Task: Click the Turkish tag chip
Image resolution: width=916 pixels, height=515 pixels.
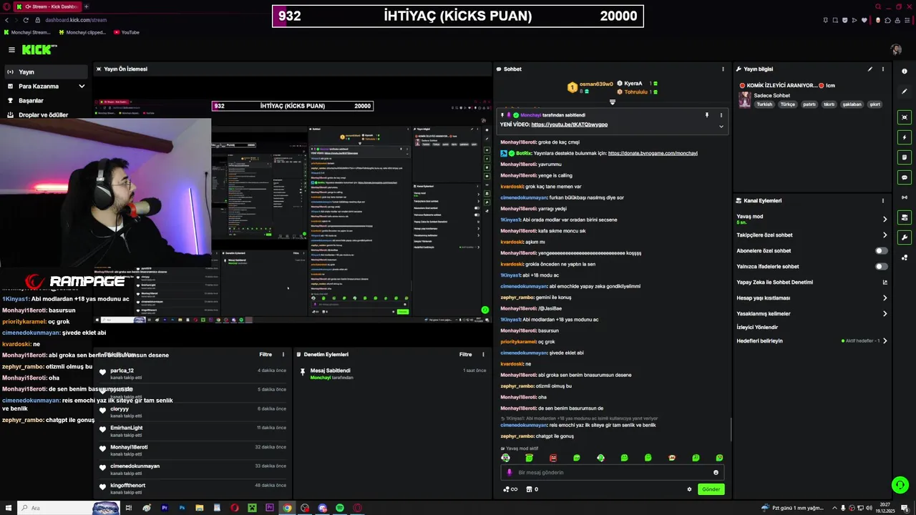Action: 764,104
